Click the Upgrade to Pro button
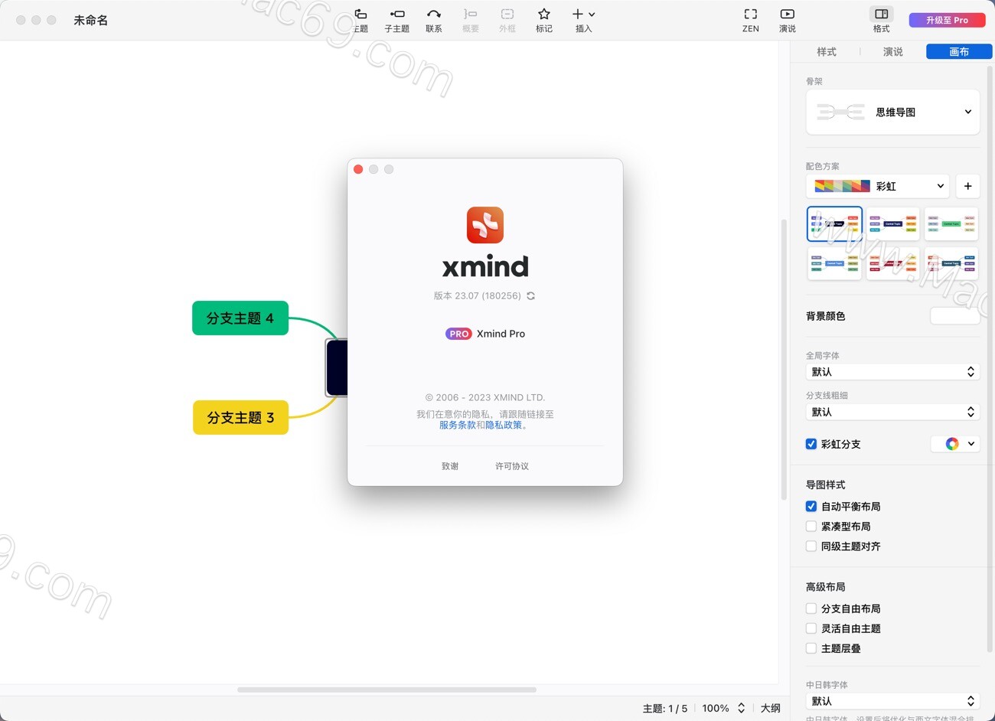 (947, 20)
